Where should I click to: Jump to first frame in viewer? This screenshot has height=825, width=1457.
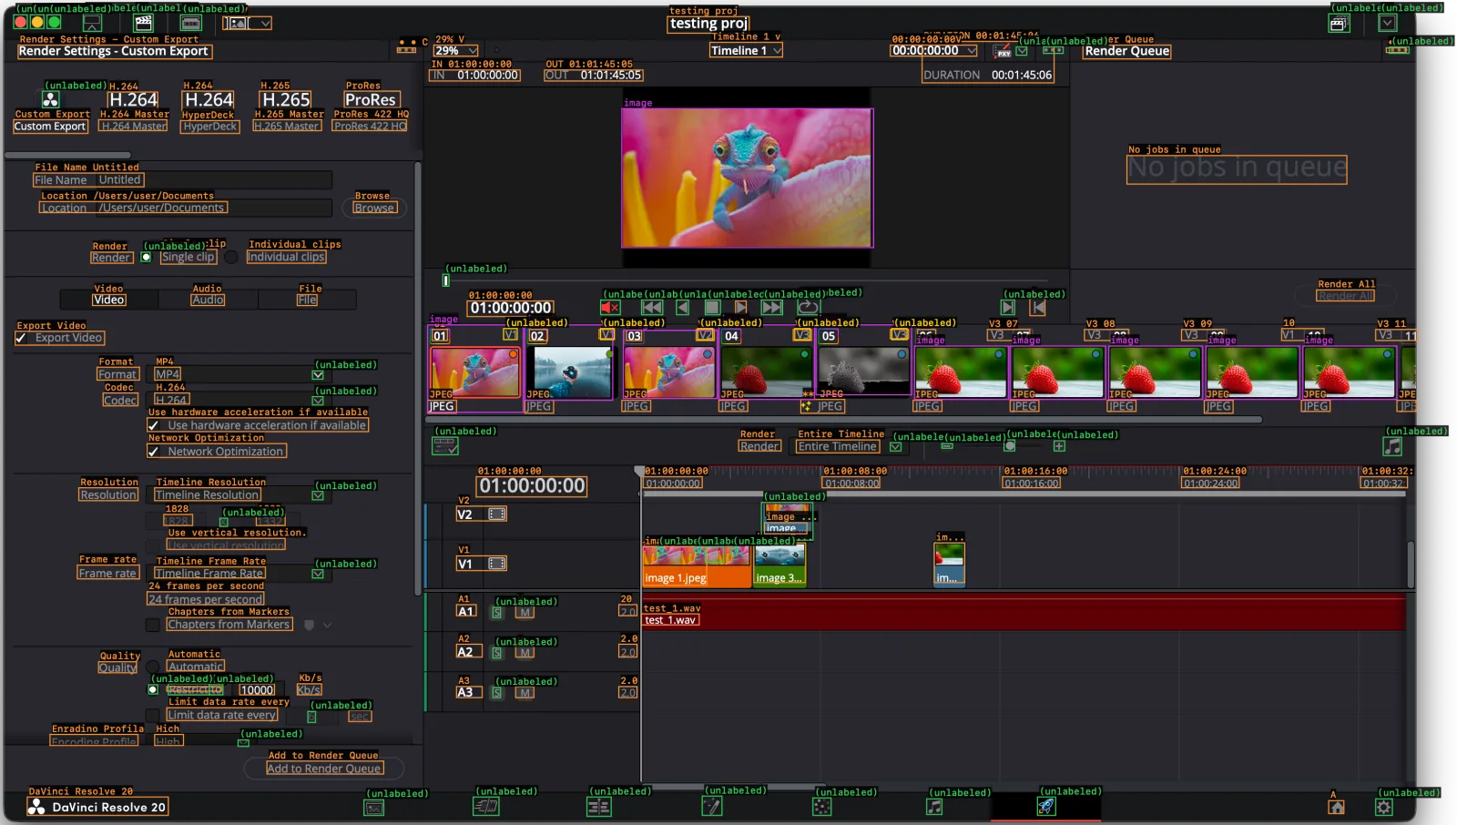coord(652,308)
